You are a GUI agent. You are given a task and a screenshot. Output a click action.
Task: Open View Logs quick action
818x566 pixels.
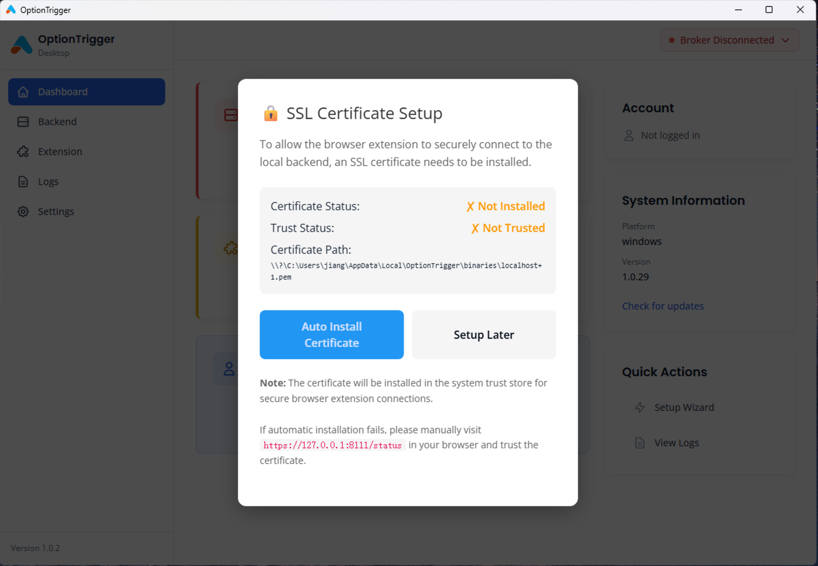point(676,443)
